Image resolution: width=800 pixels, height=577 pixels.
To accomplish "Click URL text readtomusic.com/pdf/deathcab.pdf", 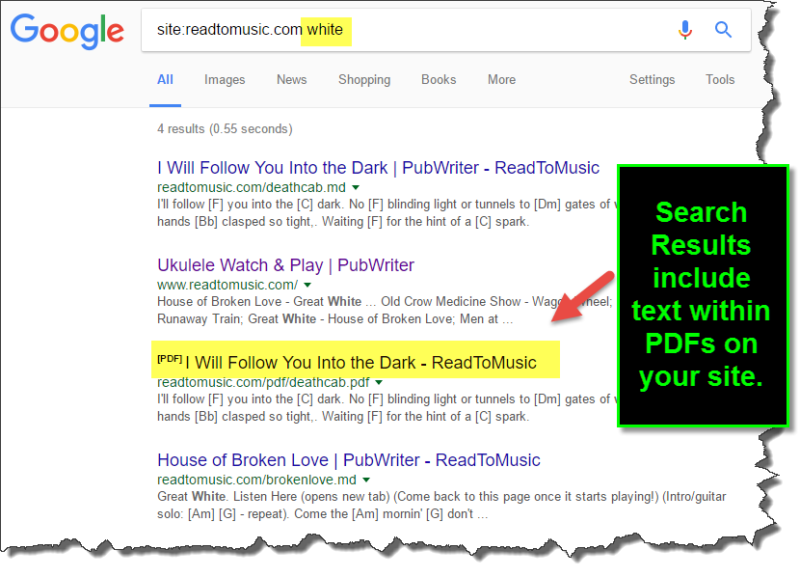I will click(x=263, y=382).
